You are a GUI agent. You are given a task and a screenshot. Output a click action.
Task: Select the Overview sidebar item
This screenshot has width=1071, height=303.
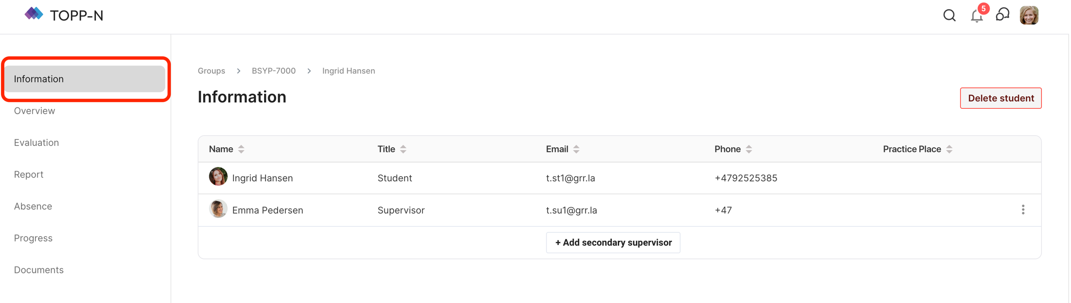tap(34, 111)
